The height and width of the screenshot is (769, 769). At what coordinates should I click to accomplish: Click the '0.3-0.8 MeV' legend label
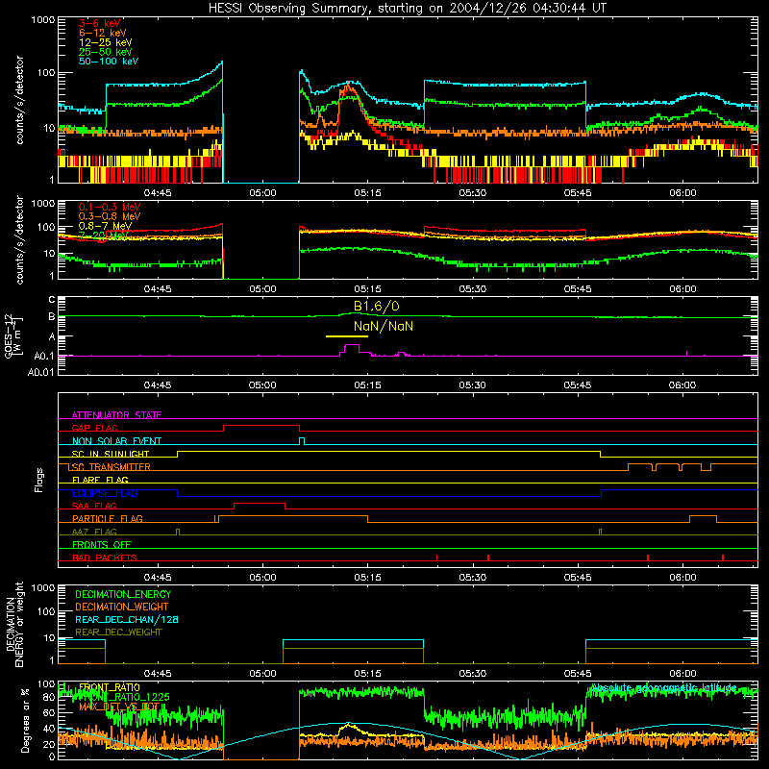(110, 216)
